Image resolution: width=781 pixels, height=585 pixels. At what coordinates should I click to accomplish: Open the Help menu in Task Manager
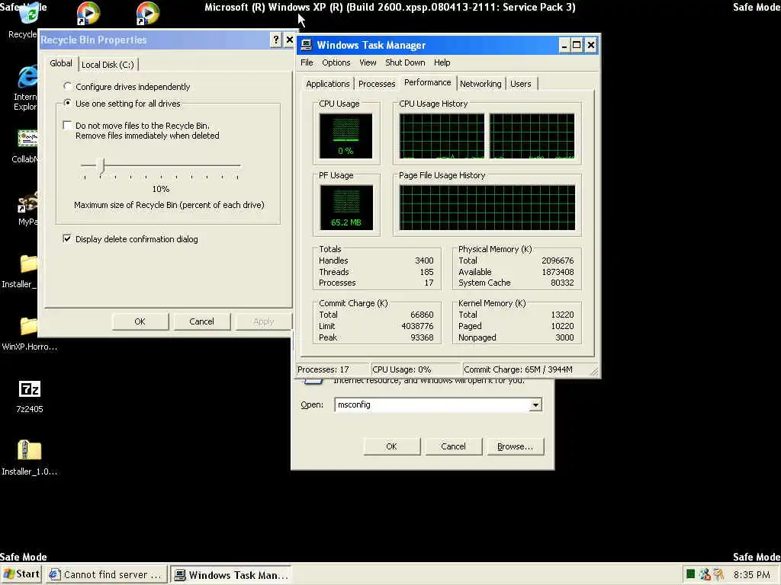tap(442, 62)
